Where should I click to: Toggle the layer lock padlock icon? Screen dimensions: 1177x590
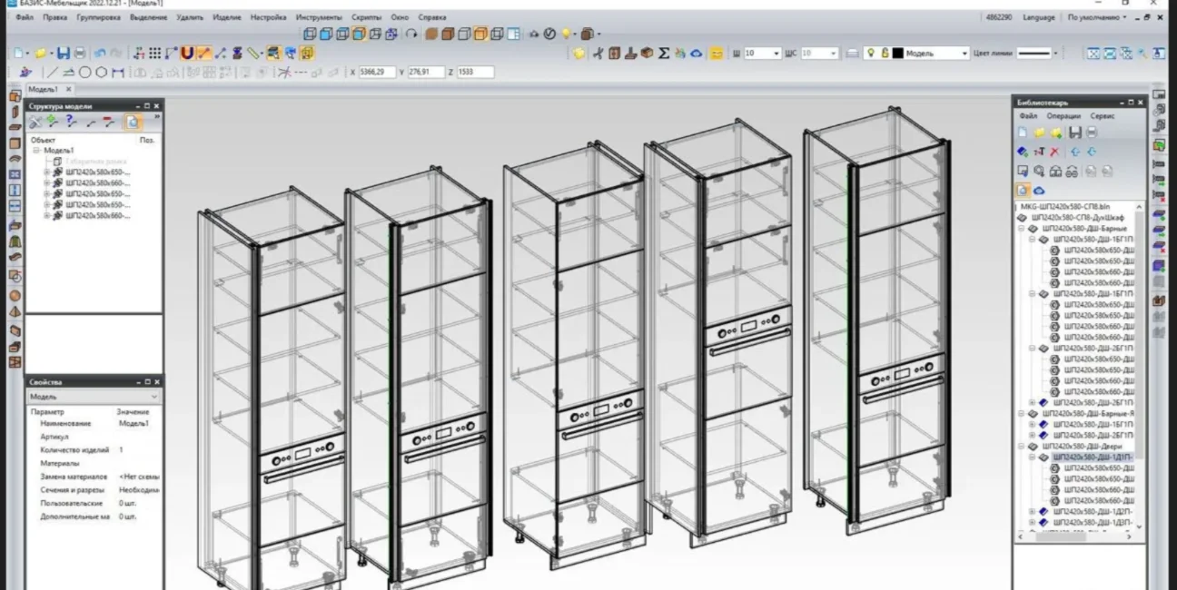(885, 54)
